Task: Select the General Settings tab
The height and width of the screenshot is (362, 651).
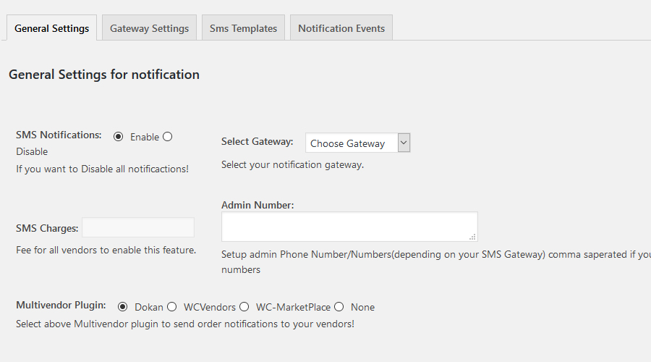Action: pos(51,28)
